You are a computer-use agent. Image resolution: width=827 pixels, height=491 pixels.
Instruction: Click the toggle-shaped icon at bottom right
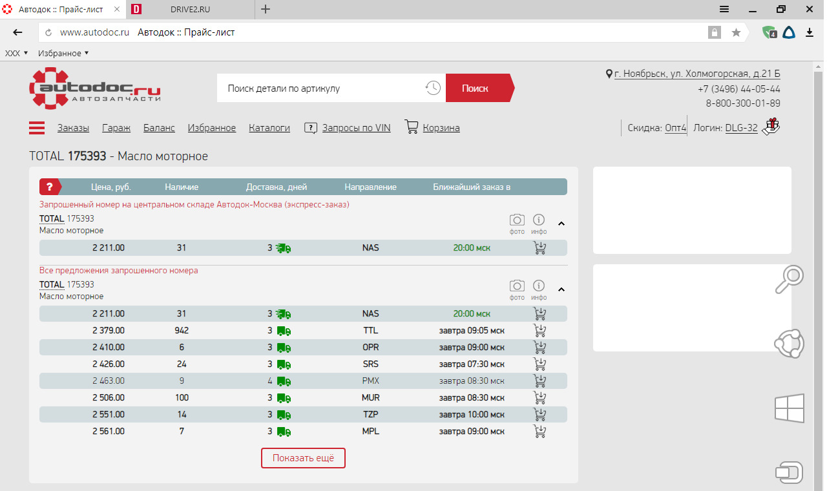click(790, 472)
